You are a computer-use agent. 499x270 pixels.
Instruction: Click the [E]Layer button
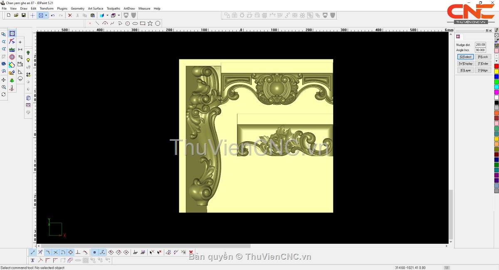465,71
